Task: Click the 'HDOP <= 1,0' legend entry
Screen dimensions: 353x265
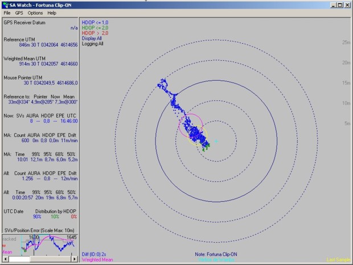Action: coord(95,23)
